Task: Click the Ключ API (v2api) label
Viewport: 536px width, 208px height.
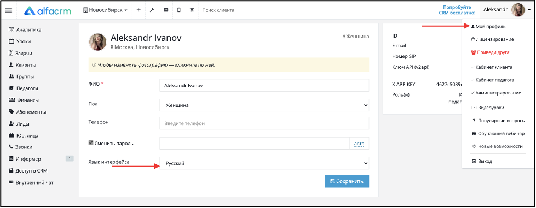Action: 411,67
